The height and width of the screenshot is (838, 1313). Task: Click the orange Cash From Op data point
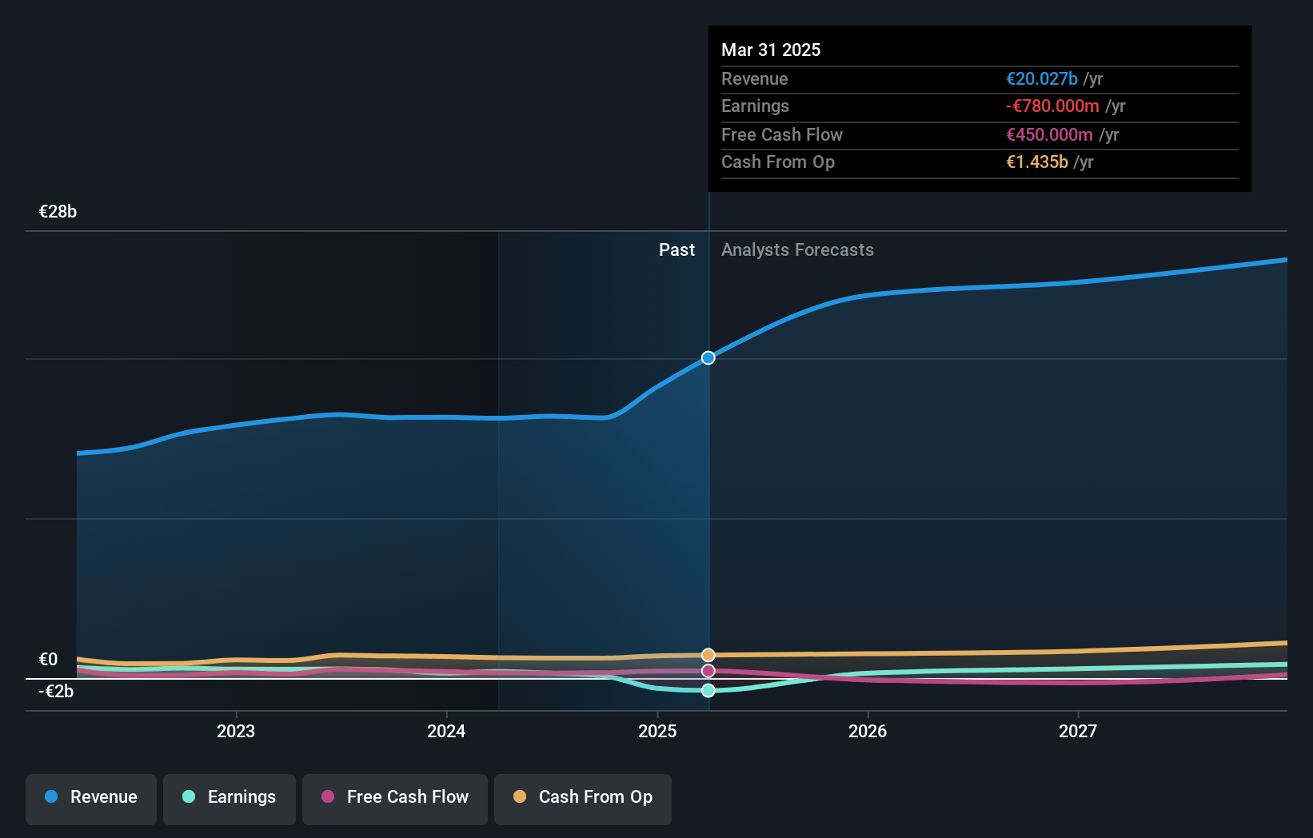pos(708,655)
